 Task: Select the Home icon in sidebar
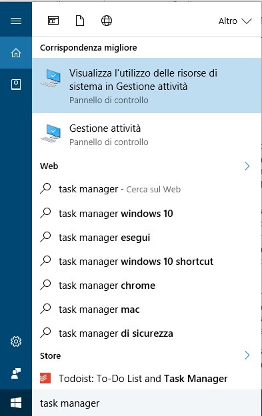click(x=16, y=53)
